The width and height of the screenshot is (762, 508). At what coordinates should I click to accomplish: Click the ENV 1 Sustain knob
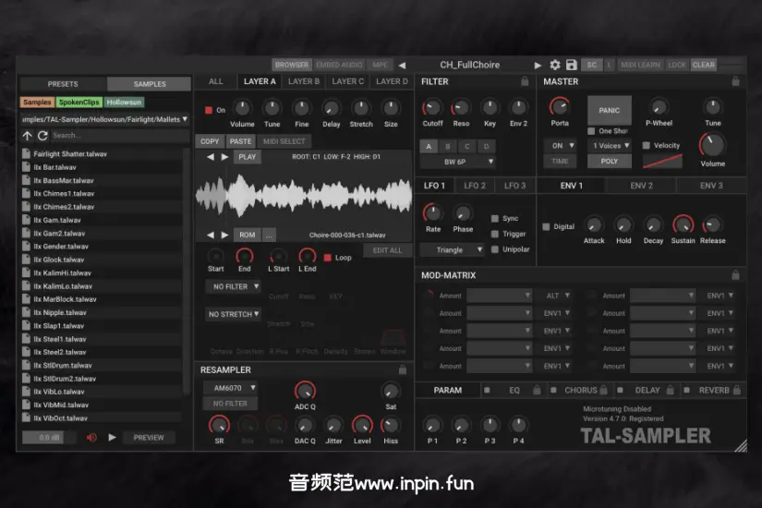[683, 224]
